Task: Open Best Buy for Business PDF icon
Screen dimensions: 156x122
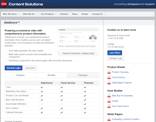Action: point(109,96)
